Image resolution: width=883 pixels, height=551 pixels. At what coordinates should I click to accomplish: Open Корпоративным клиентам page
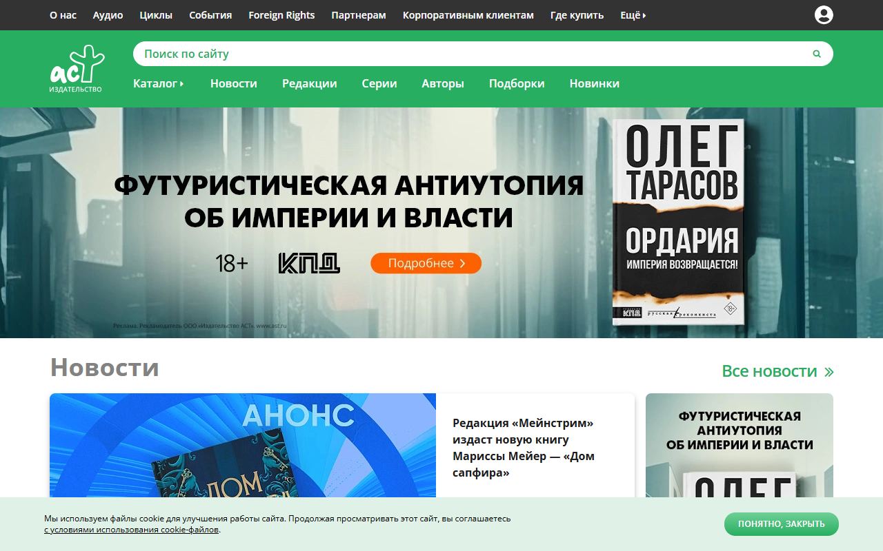[x=468, y=15]
